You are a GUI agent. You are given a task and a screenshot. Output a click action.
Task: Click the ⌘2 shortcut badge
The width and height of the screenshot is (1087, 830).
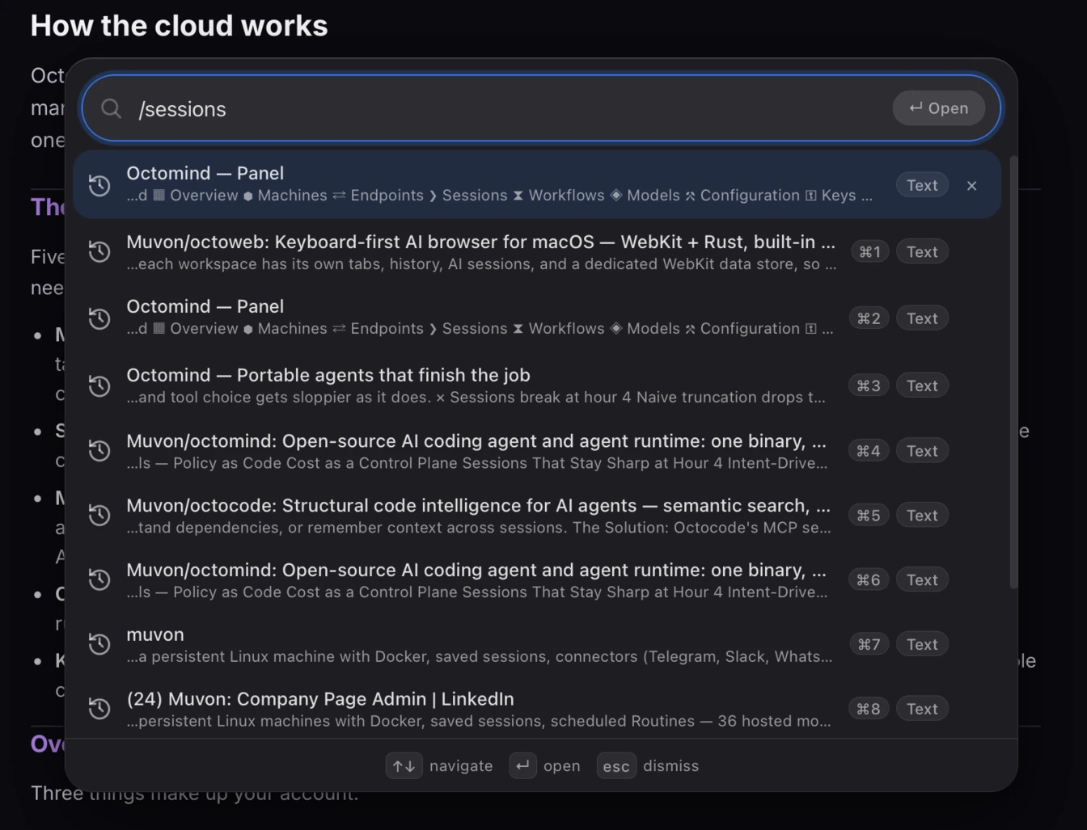pos(869,318)
